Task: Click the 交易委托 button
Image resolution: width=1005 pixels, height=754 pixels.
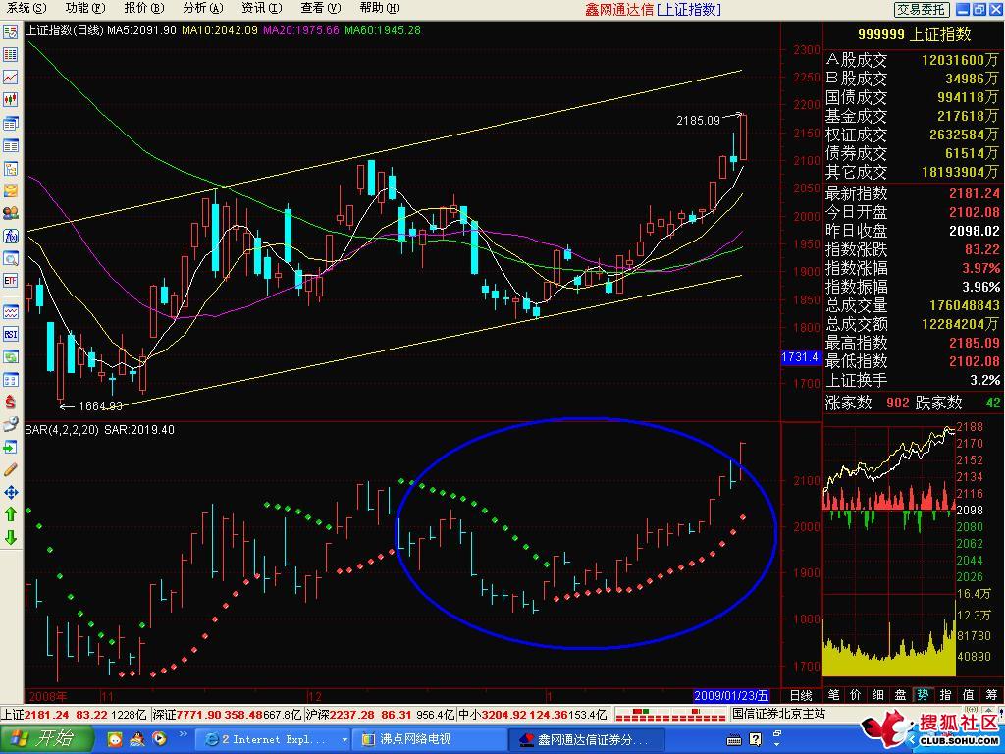Action: tap(921, 9)
